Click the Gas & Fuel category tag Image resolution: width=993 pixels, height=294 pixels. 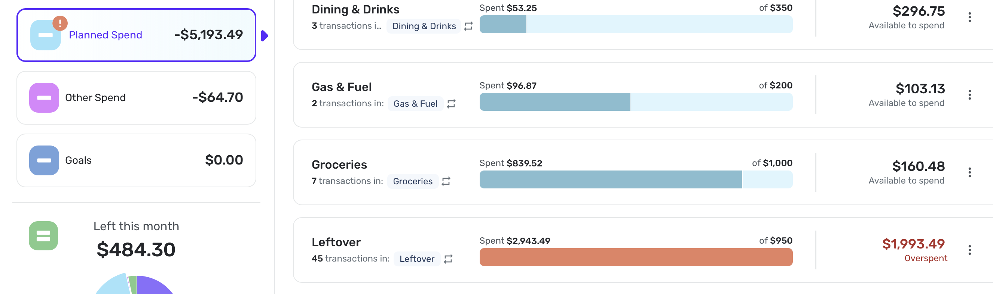click(x=415, y=104)
